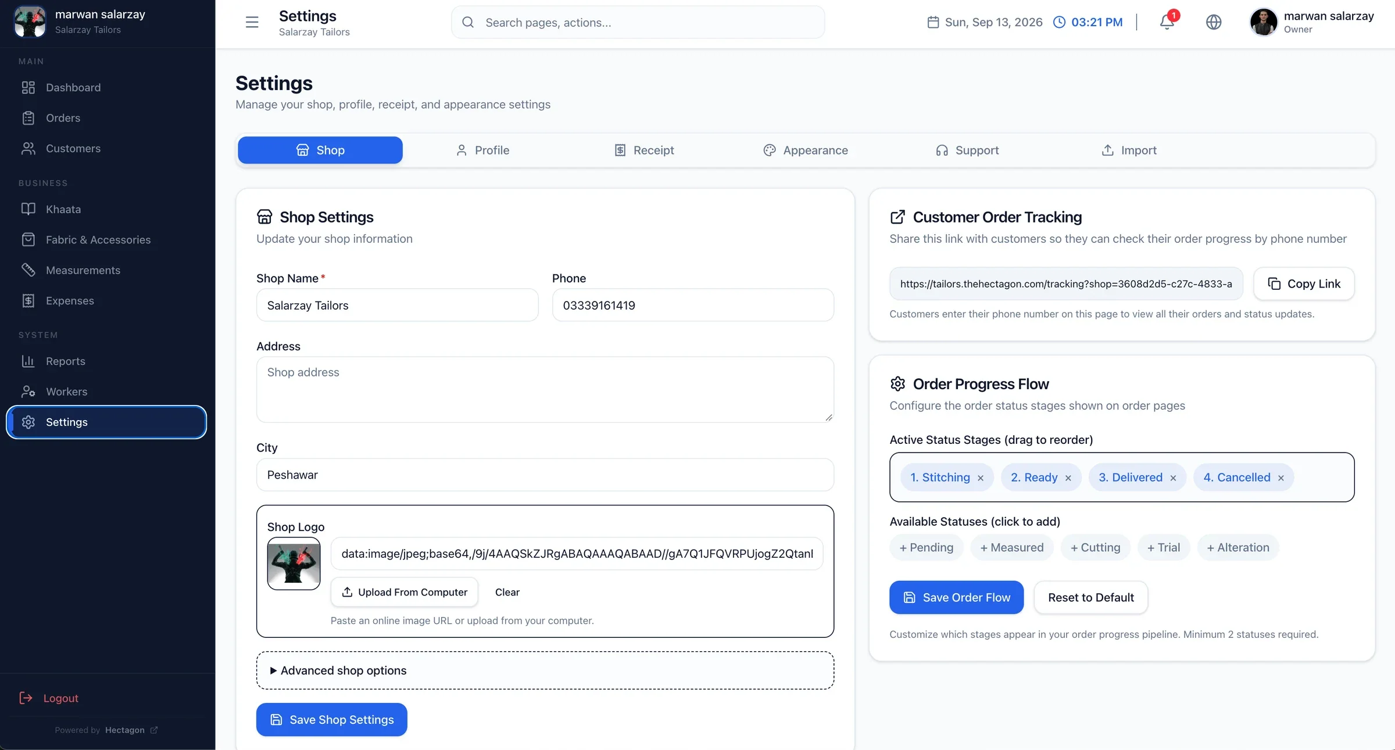The image size is (1395, 750).
Task: Switch to the Appearance tab
Action: pyautogui.click(x=806, y=150)
